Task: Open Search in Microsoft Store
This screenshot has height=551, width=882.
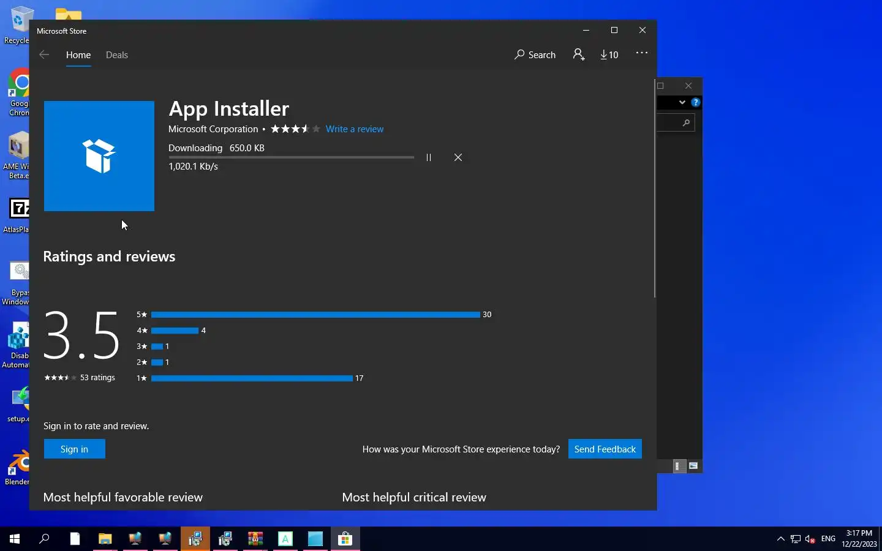Action: click(x=535, y=54)
